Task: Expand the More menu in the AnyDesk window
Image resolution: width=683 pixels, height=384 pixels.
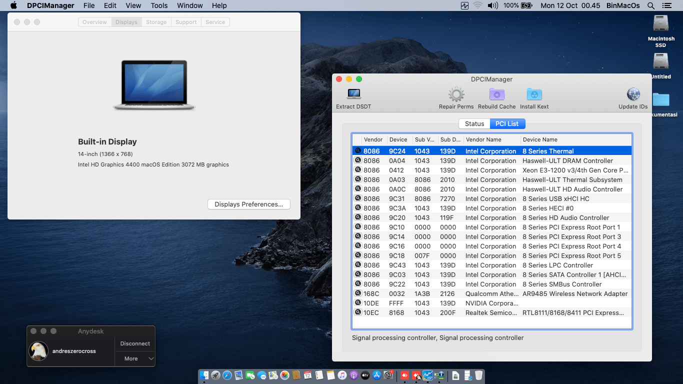Action: click(134, 358)
